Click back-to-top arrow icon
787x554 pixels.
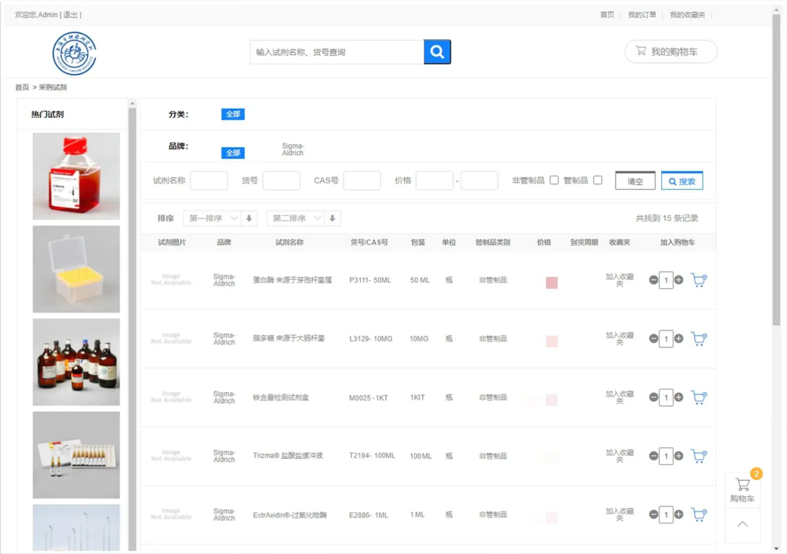coord(742,524)
